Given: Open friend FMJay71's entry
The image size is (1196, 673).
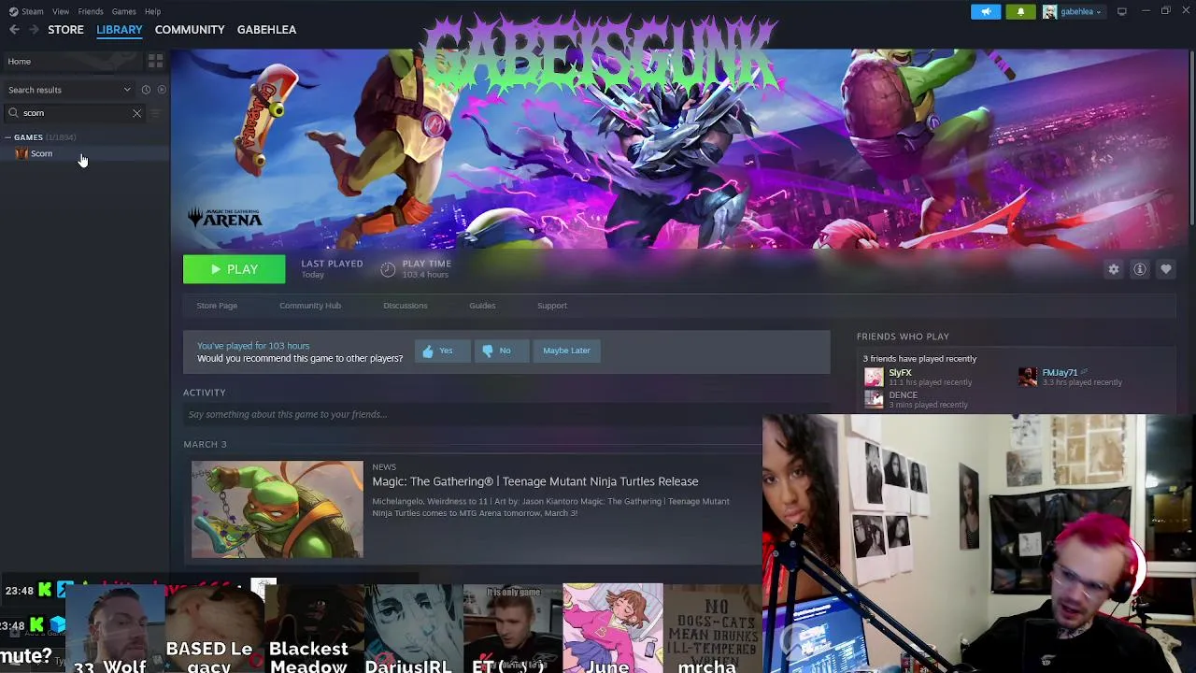Looking at the screenshot, I should 1070,377.
